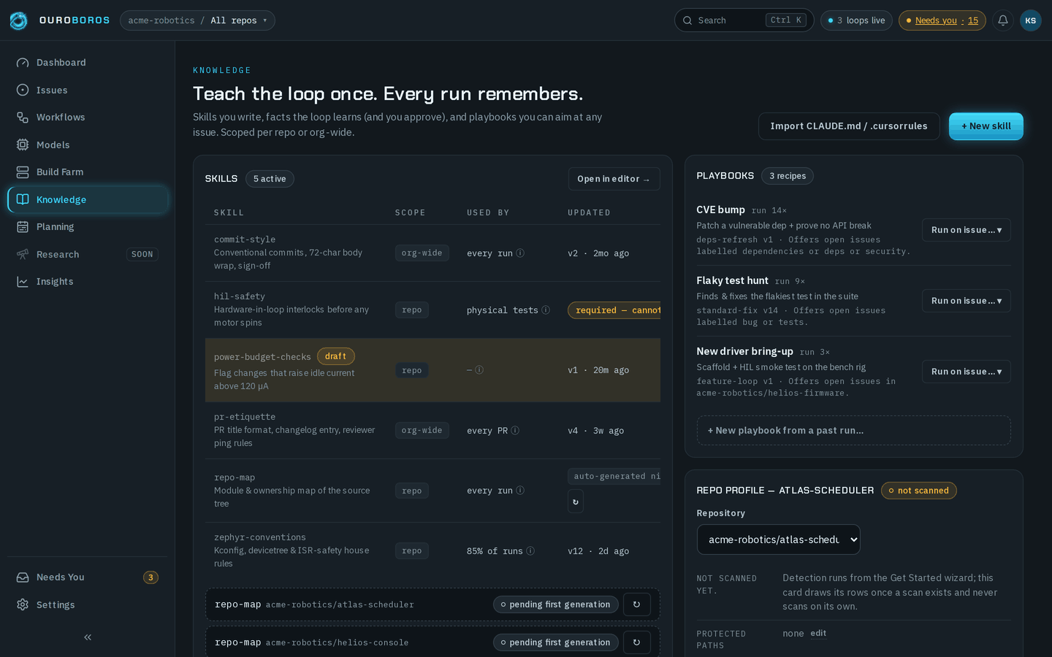
Task: Open the notifications bell icon
Action: pos(1003,20)
